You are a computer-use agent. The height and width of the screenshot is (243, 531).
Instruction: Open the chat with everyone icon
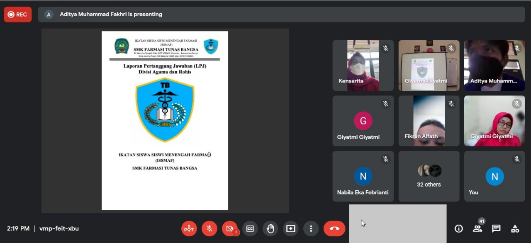[496, 228]
